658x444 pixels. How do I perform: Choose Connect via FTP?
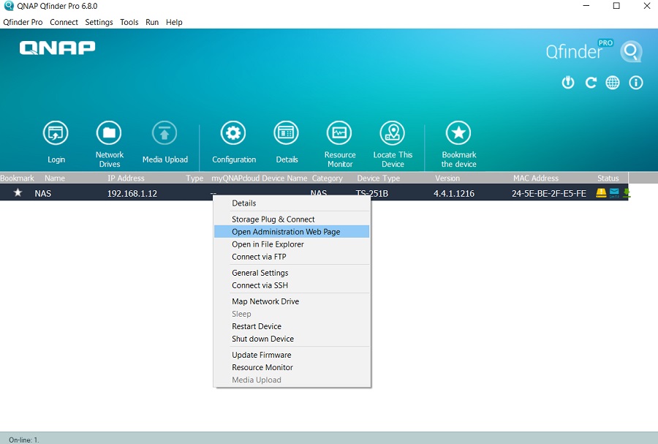(292, 257)
